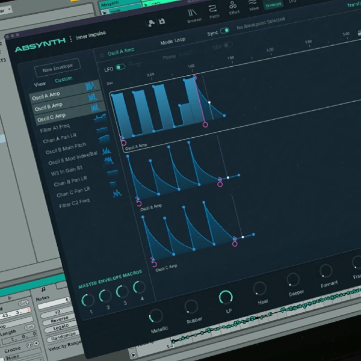361x361 pixels.
Task: Click the Rubber macro knob
Action: pos(191,307)
